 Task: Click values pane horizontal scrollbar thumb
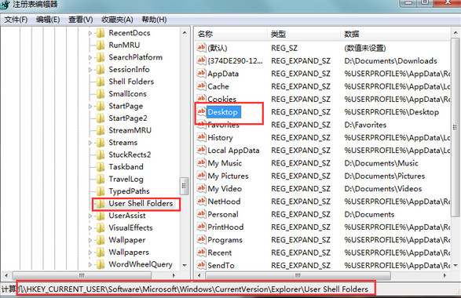pyautogui.click(x=298, y=275)
